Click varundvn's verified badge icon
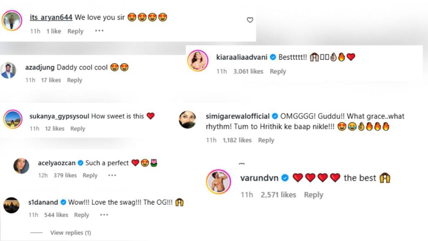This screenshot has height=241, width=428. pos(285,178)
